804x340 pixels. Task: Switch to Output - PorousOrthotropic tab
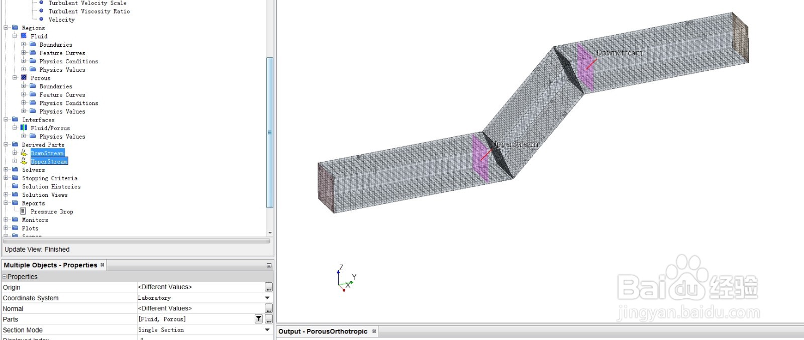point(323,331)
